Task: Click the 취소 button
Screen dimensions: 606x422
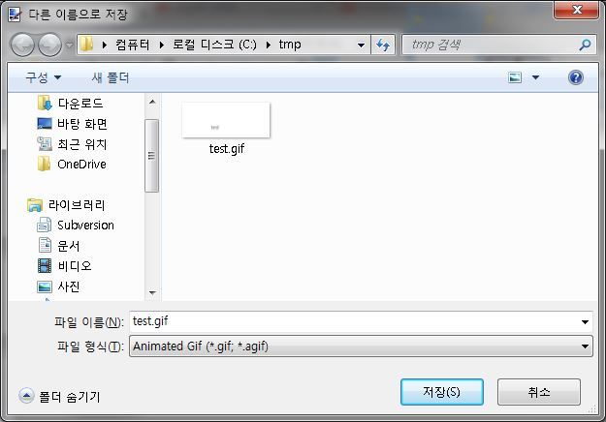Action: click(x=539, y=392)
